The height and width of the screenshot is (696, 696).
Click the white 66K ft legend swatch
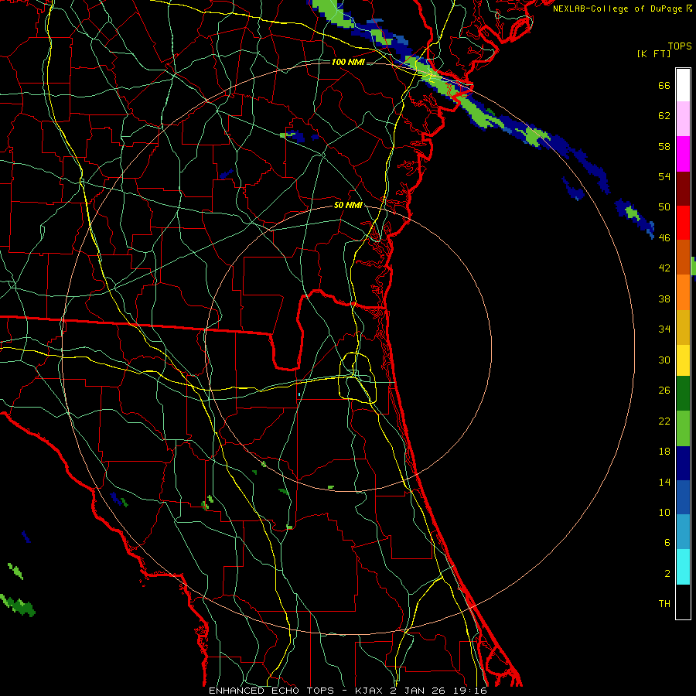click(683, 85)
